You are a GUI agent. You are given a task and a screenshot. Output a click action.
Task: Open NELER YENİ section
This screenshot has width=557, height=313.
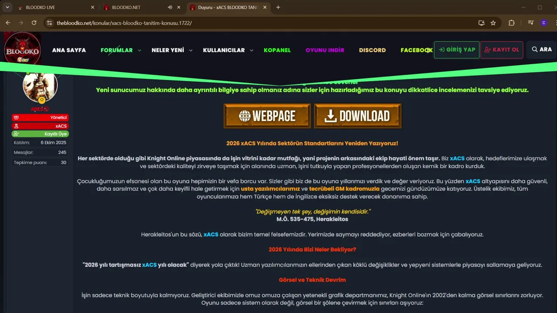(168, 50)
